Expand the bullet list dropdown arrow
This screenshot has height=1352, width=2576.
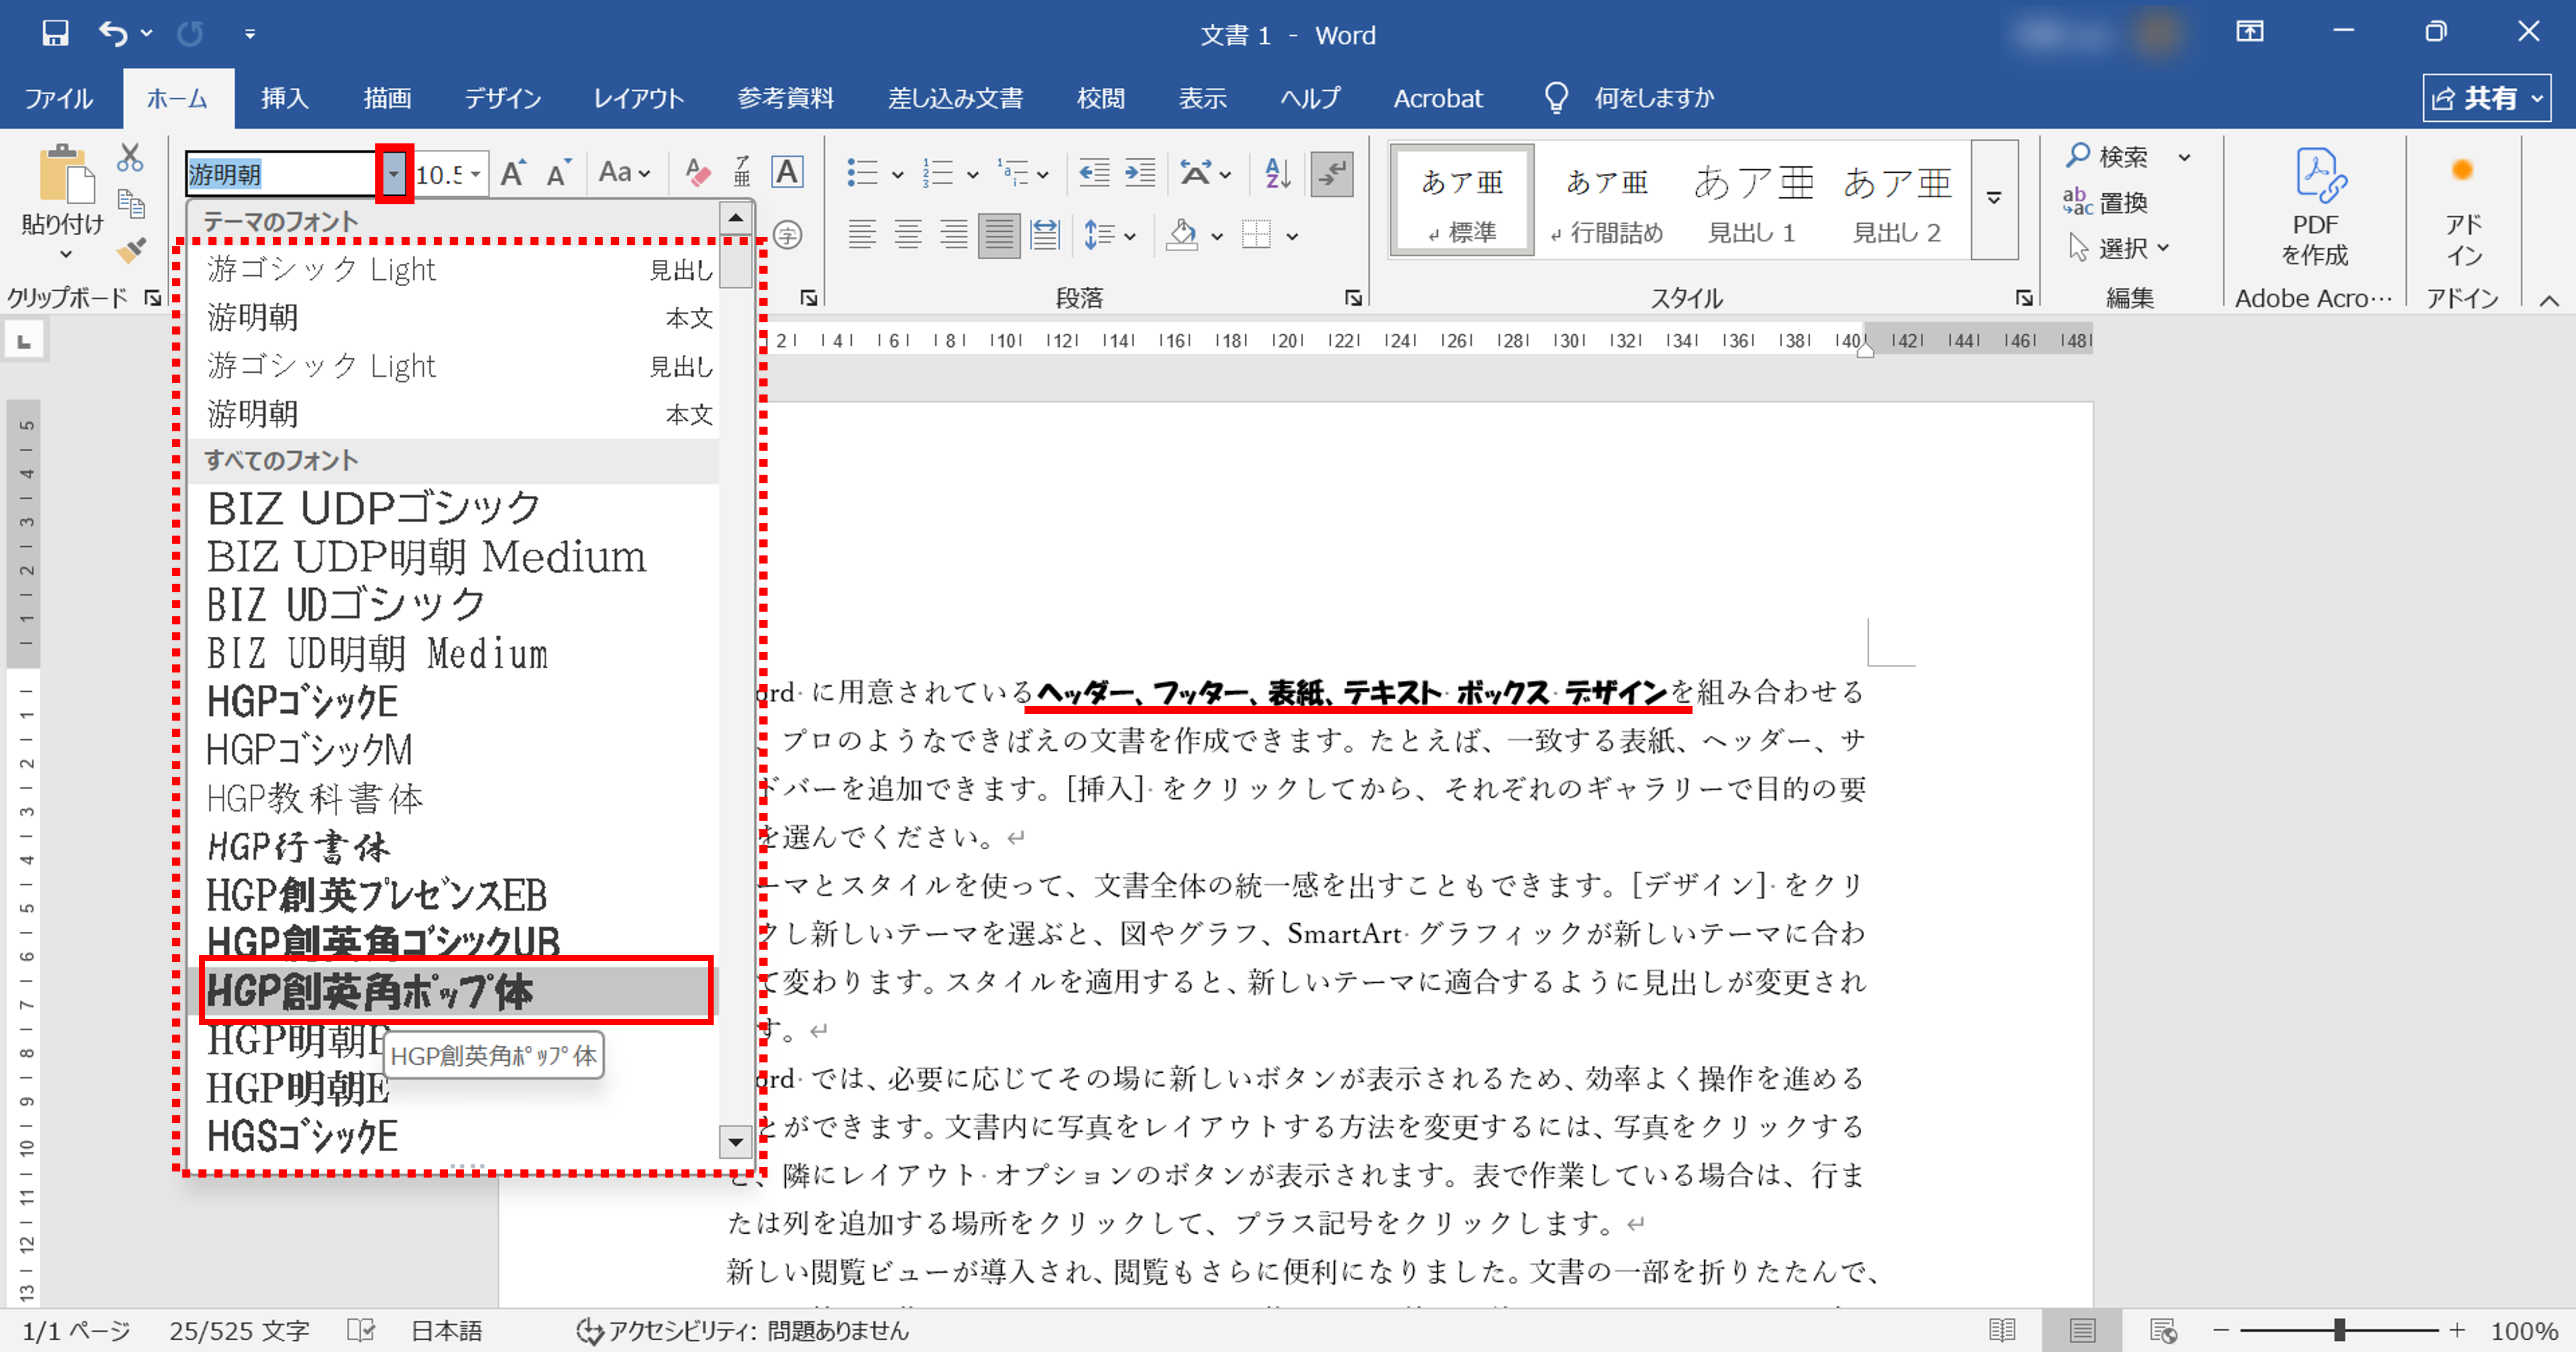898,175
